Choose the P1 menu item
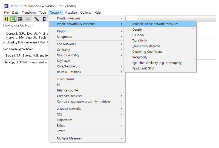219x148 pixels. pyautogui.click(x=87, y=85)
